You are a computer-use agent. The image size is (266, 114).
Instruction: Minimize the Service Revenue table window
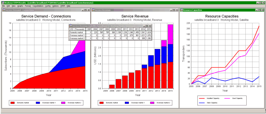tap(144, 26)
